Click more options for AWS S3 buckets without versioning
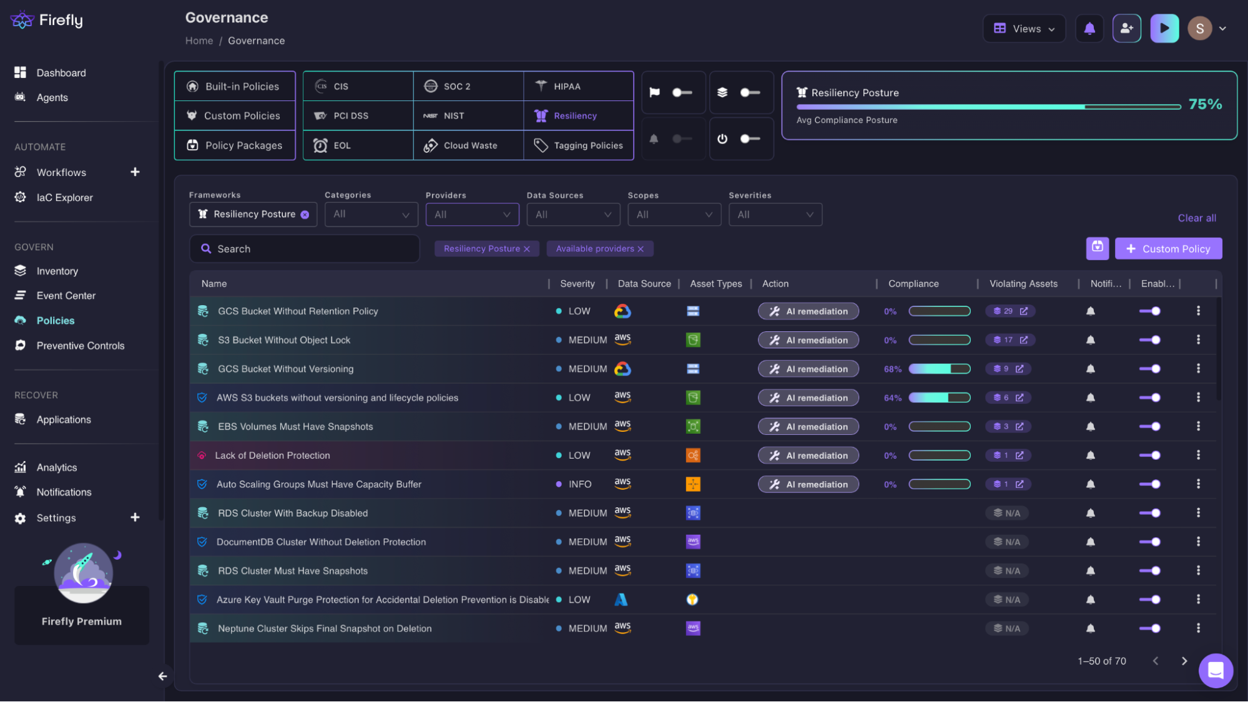The width and height of the screenshot is (1248, 702). pos(1198,397)
